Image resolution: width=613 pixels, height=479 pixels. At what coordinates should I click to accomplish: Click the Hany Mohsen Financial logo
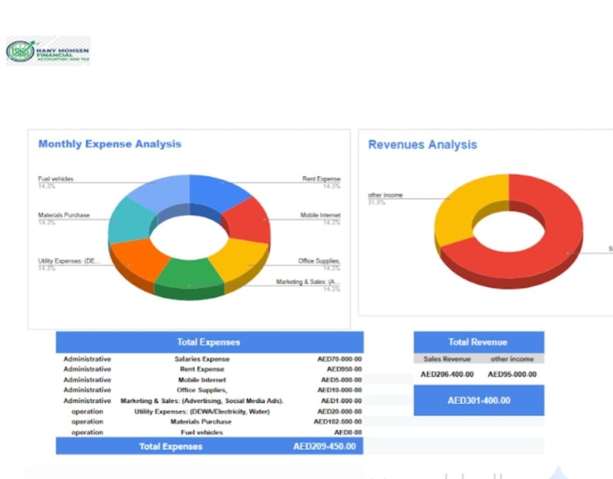[x=48, y=51]
